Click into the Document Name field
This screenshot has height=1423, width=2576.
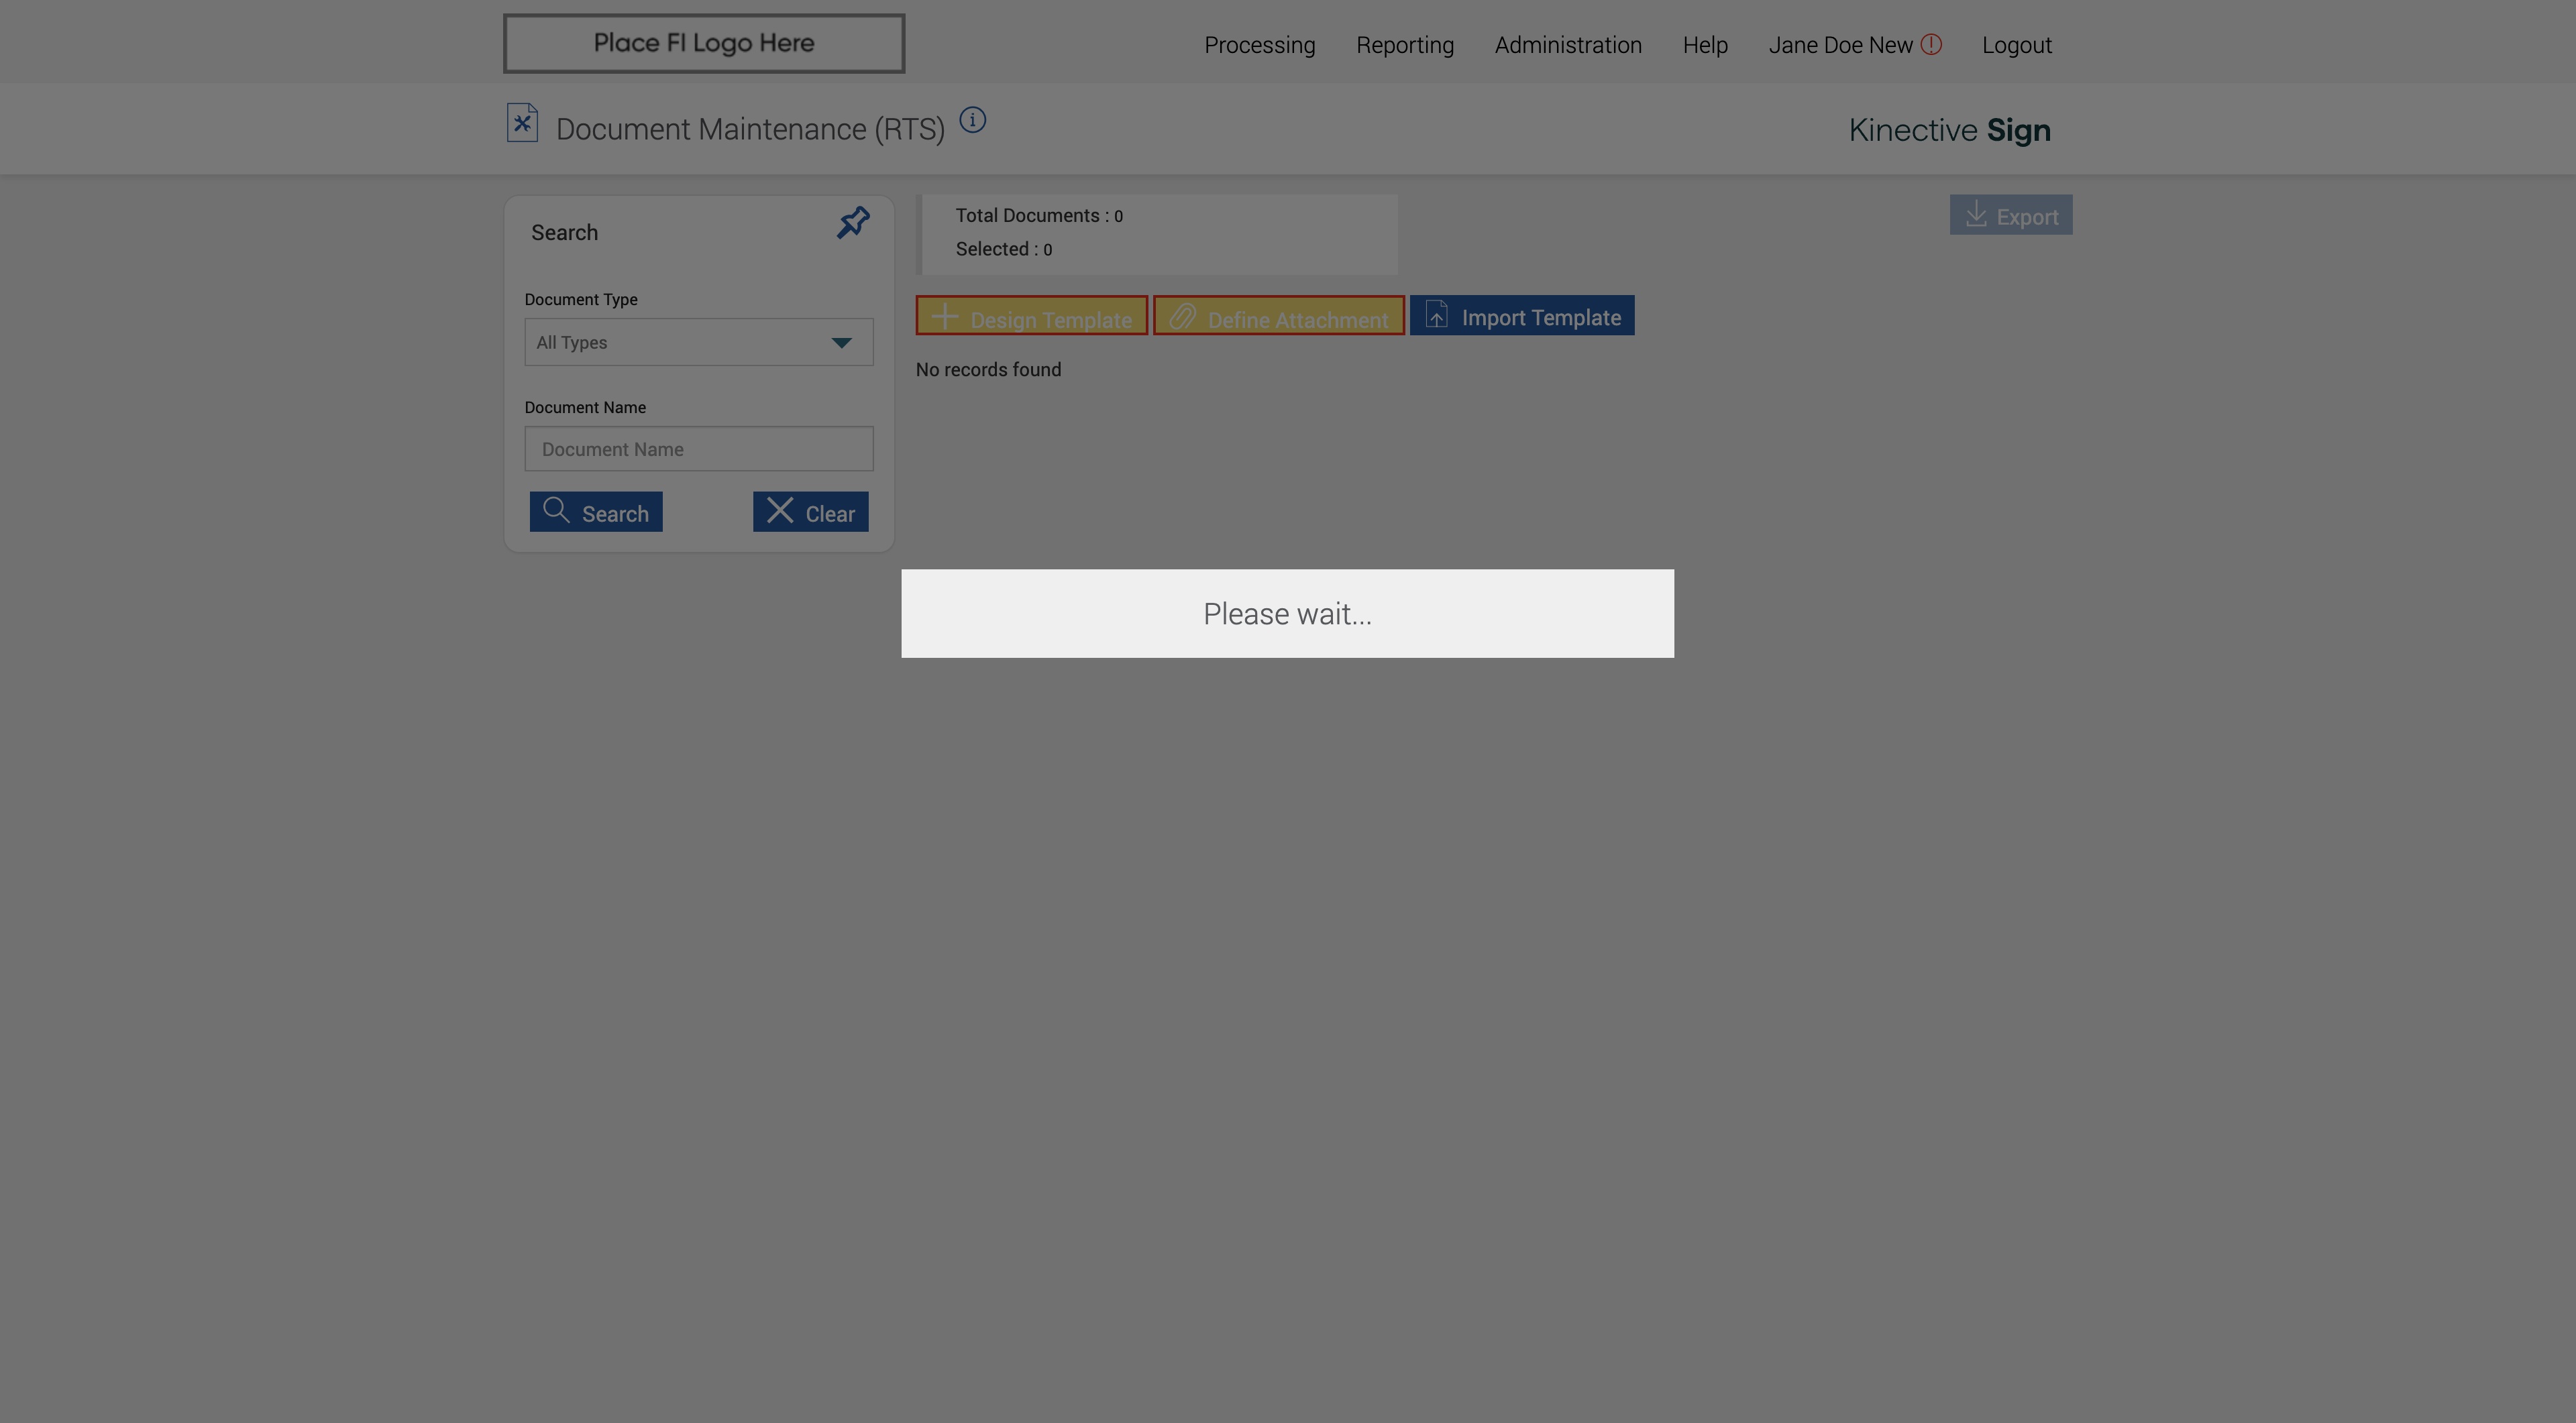(698, 450)
